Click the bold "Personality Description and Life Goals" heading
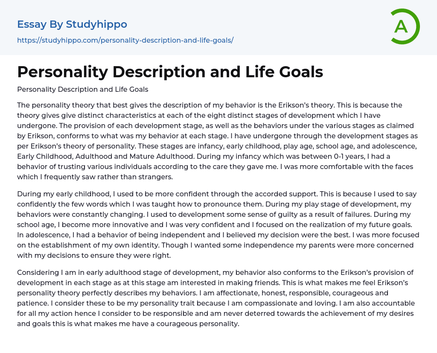The image size is (437, 353). [x=170, y=72]
